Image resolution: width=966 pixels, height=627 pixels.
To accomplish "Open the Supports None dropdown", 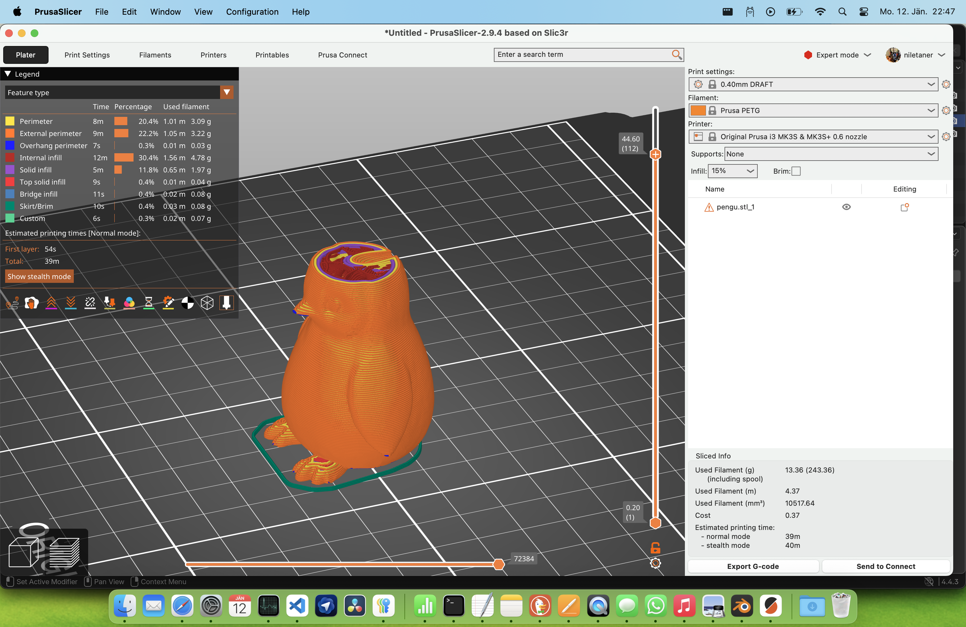I will [x=831, y=154].
